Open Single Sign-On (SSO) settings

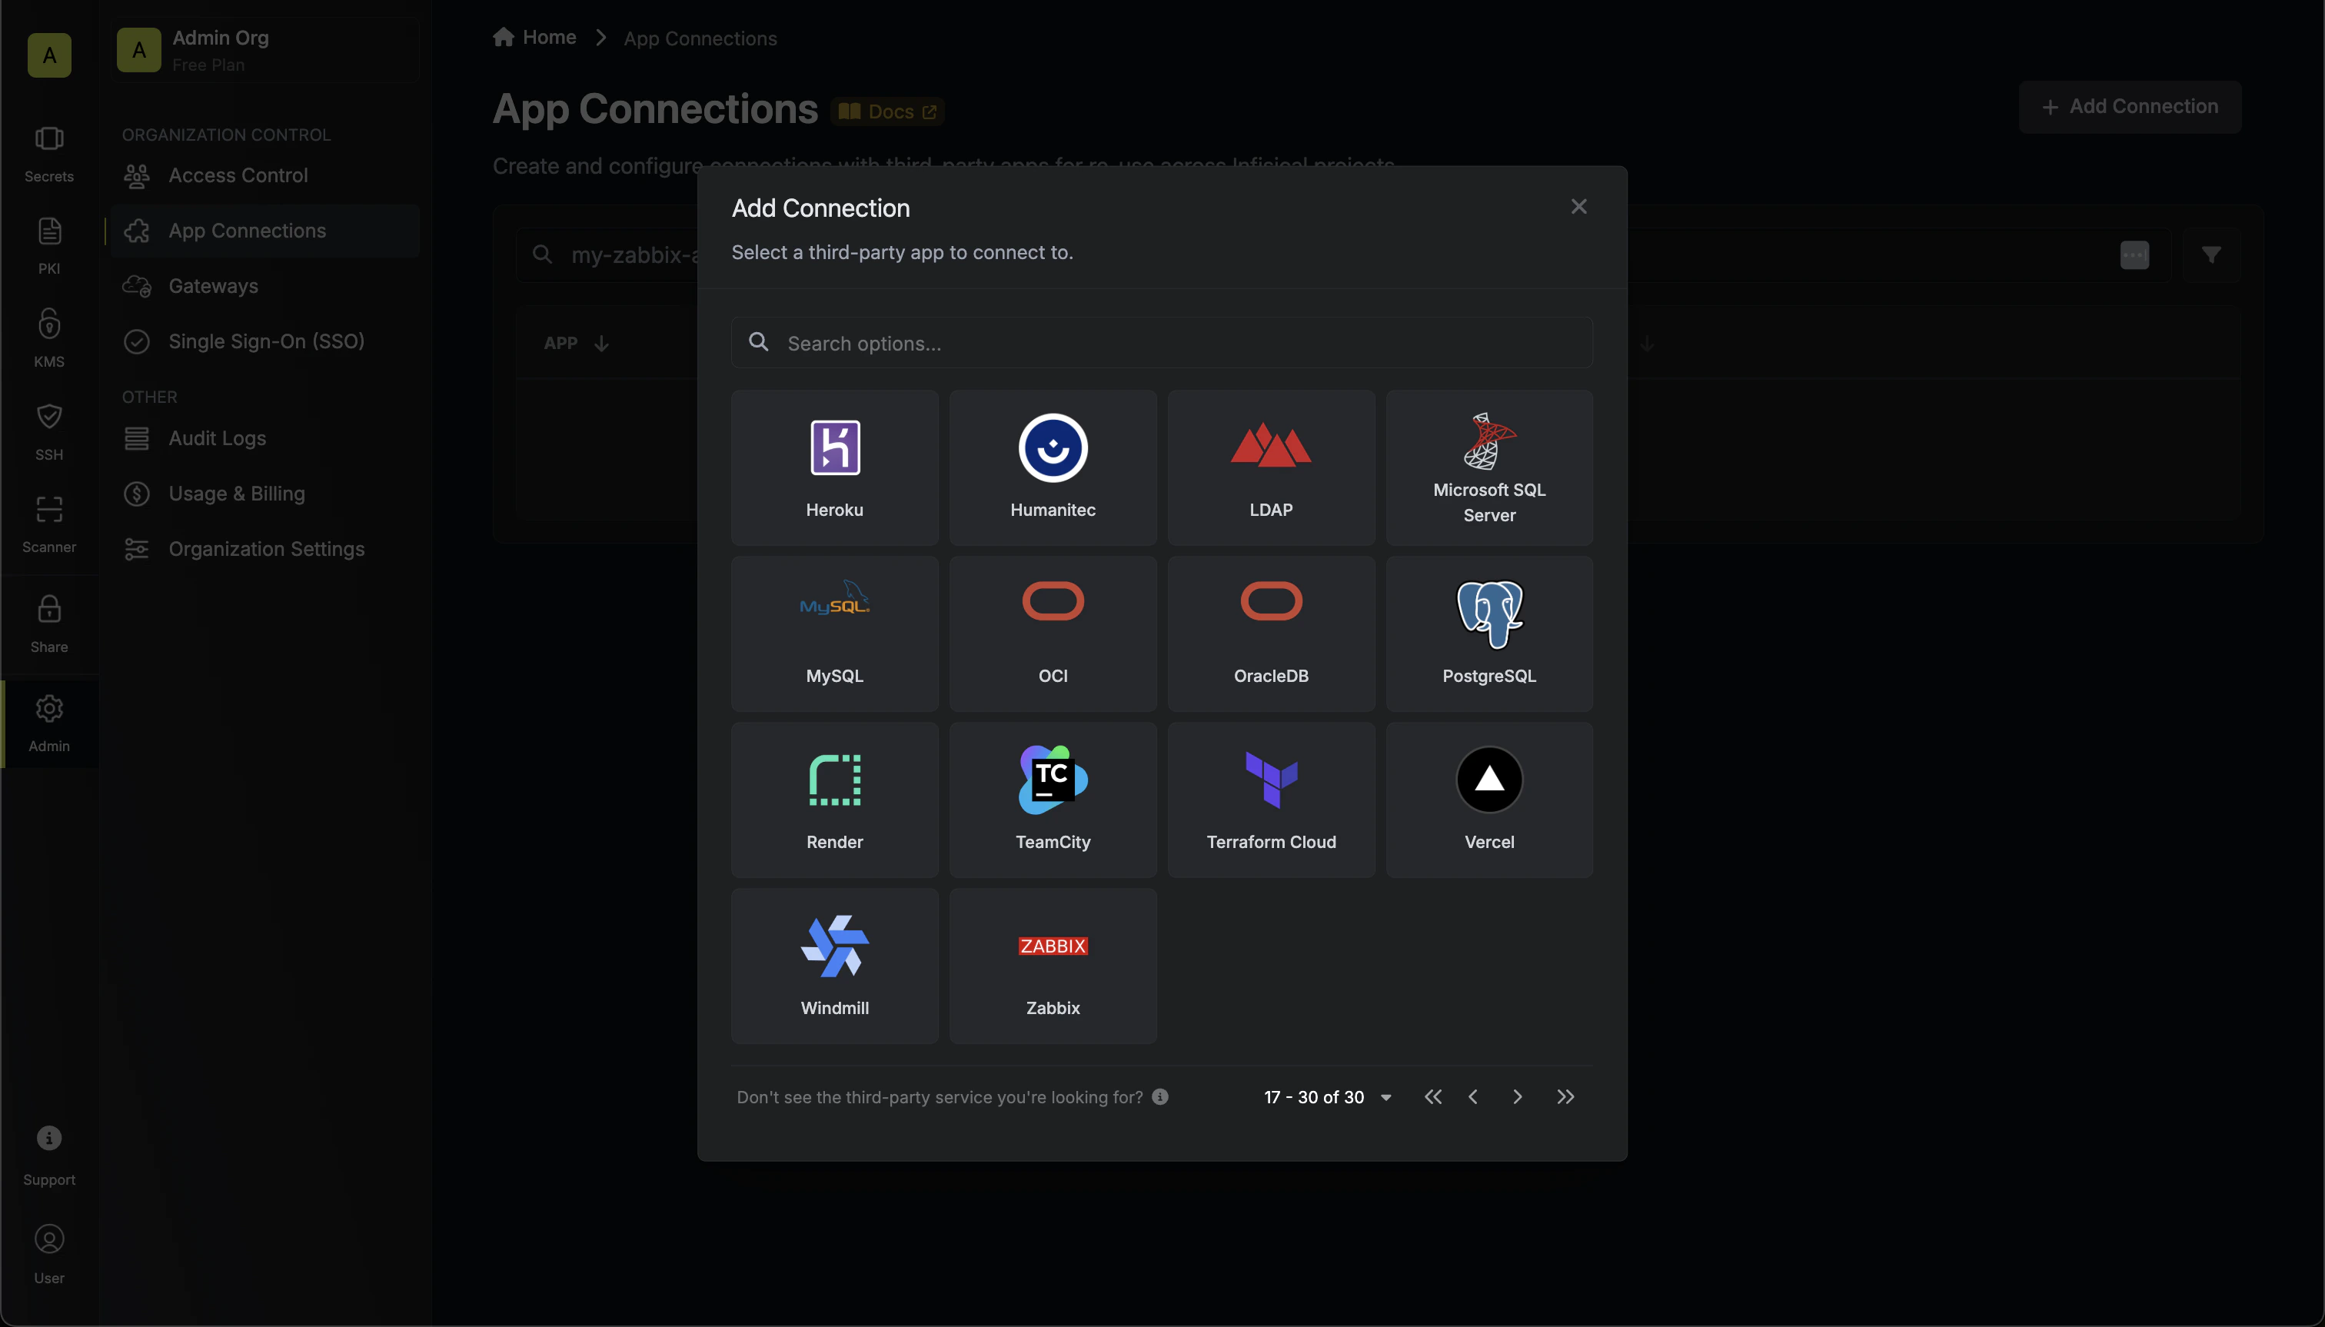tap(264, 341)
